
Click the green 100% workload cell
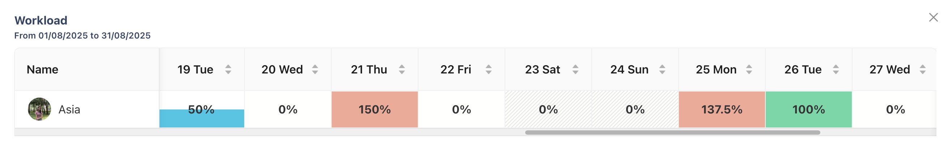(x=809, y=109)
